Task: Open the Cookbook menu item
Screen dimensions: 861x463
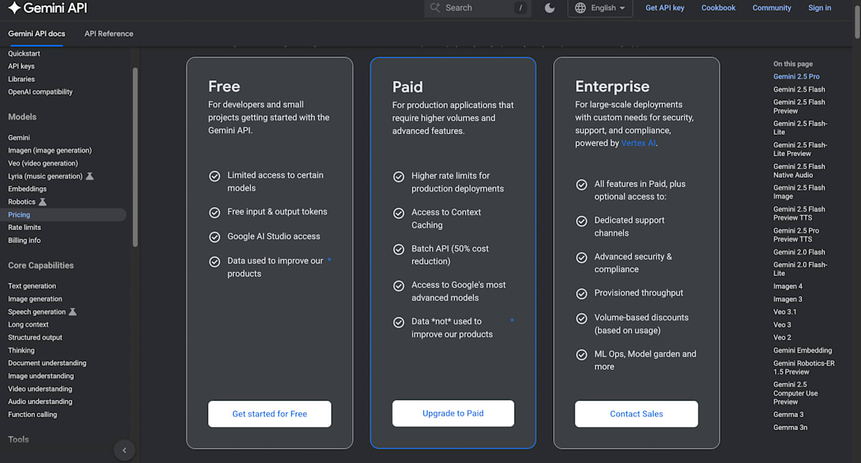Action: pos(718,8)
